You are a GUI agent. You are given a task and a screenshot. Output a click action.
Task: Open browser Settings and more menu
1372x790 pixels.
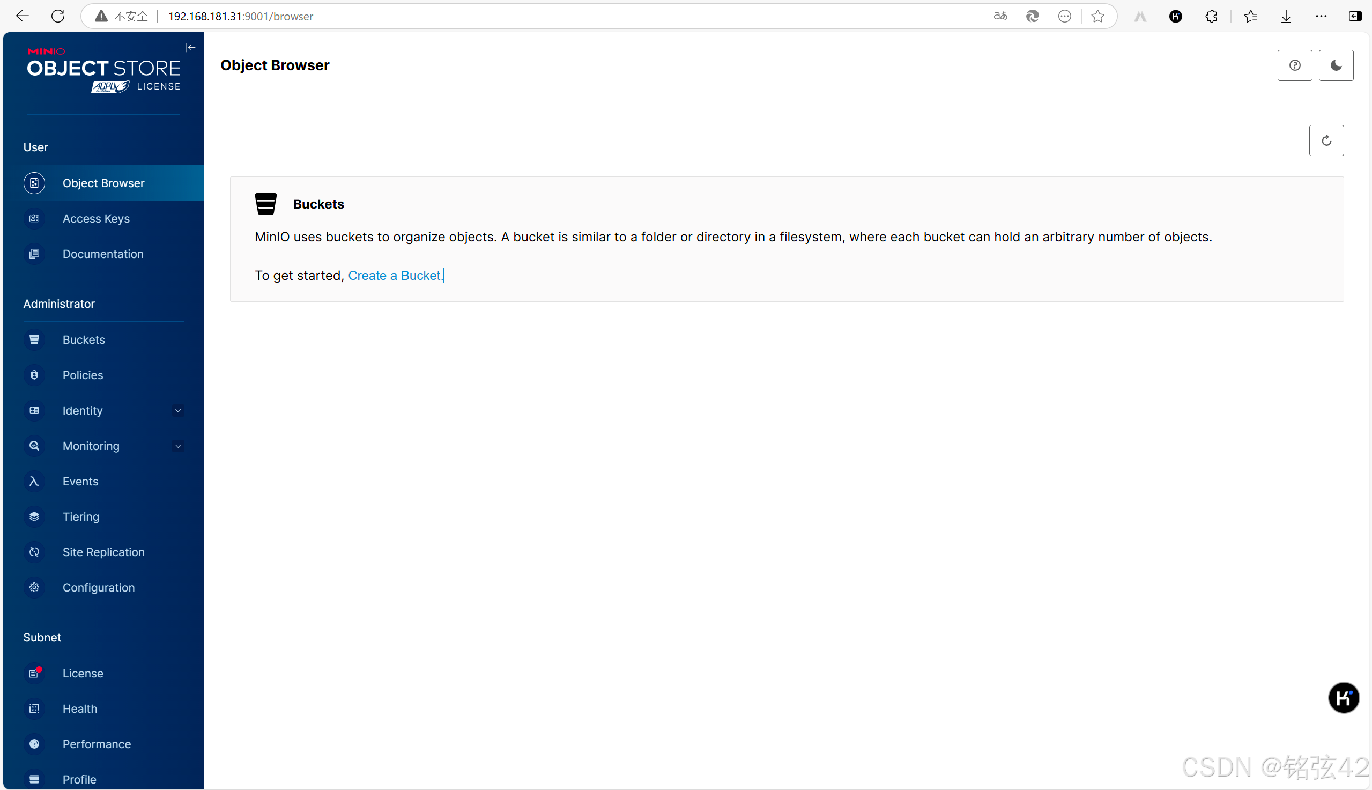[x=1321, y=16]
